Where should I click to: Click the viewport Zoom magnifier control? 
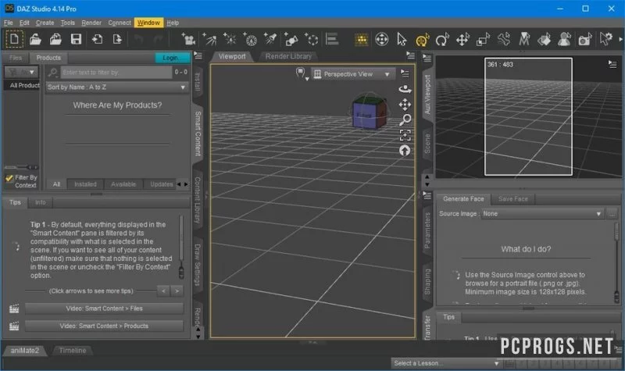[x=405, y=120]
